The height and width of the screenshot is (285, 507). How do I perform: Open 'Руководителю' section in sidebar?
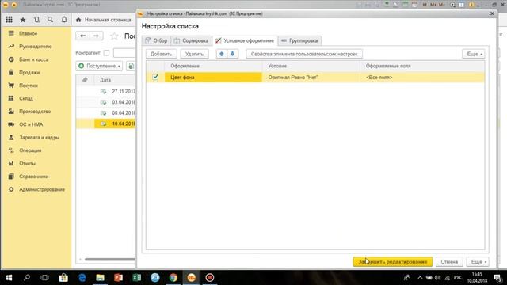point(35,47)
